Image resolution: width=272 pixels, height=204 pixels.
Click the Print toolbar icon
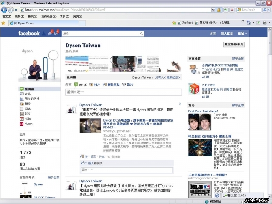tap(264, 23)
